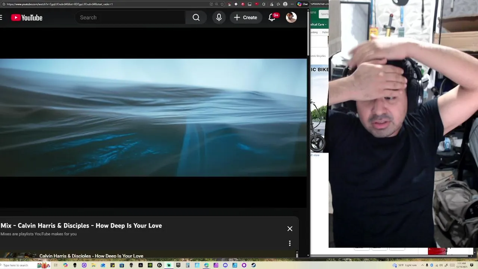
Task: Open the browser three-dot settings menu
Action: coord(292,4)
